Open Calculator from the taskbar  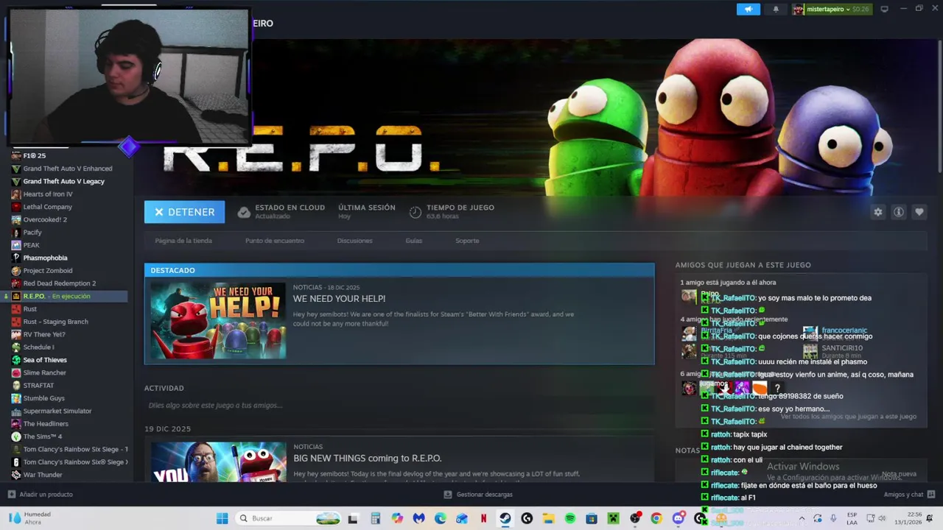click(x=375, y=518)
